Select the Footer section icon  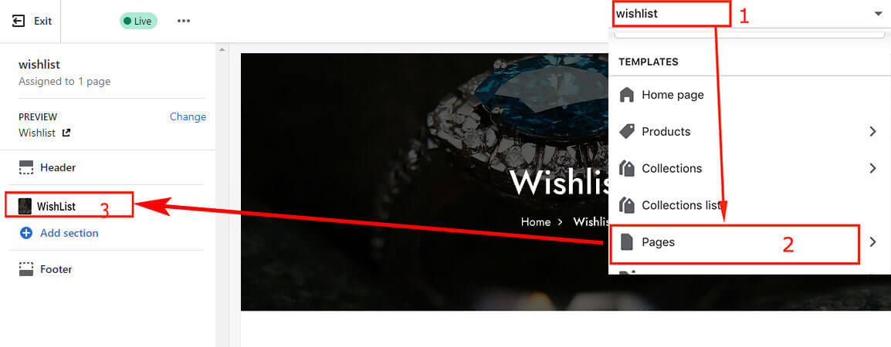tap(26, 269)
